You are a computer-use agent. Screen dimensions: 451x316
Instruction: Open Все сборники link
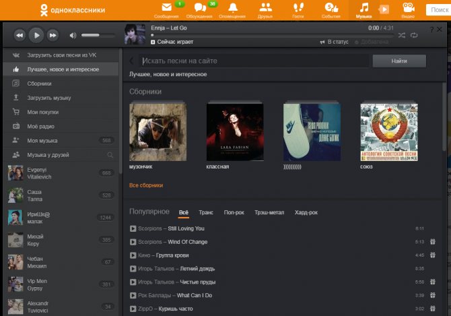pyautogui.click(x=146, y=185)
